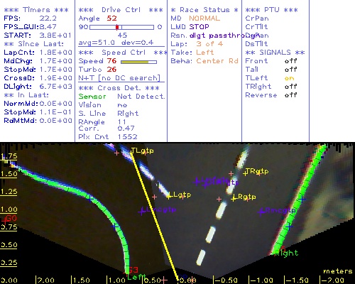Click the Race Status section header
The image size is (355, 284).
204,10
